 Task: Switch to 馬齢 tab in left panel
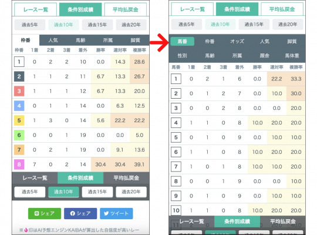pos(80,40)
